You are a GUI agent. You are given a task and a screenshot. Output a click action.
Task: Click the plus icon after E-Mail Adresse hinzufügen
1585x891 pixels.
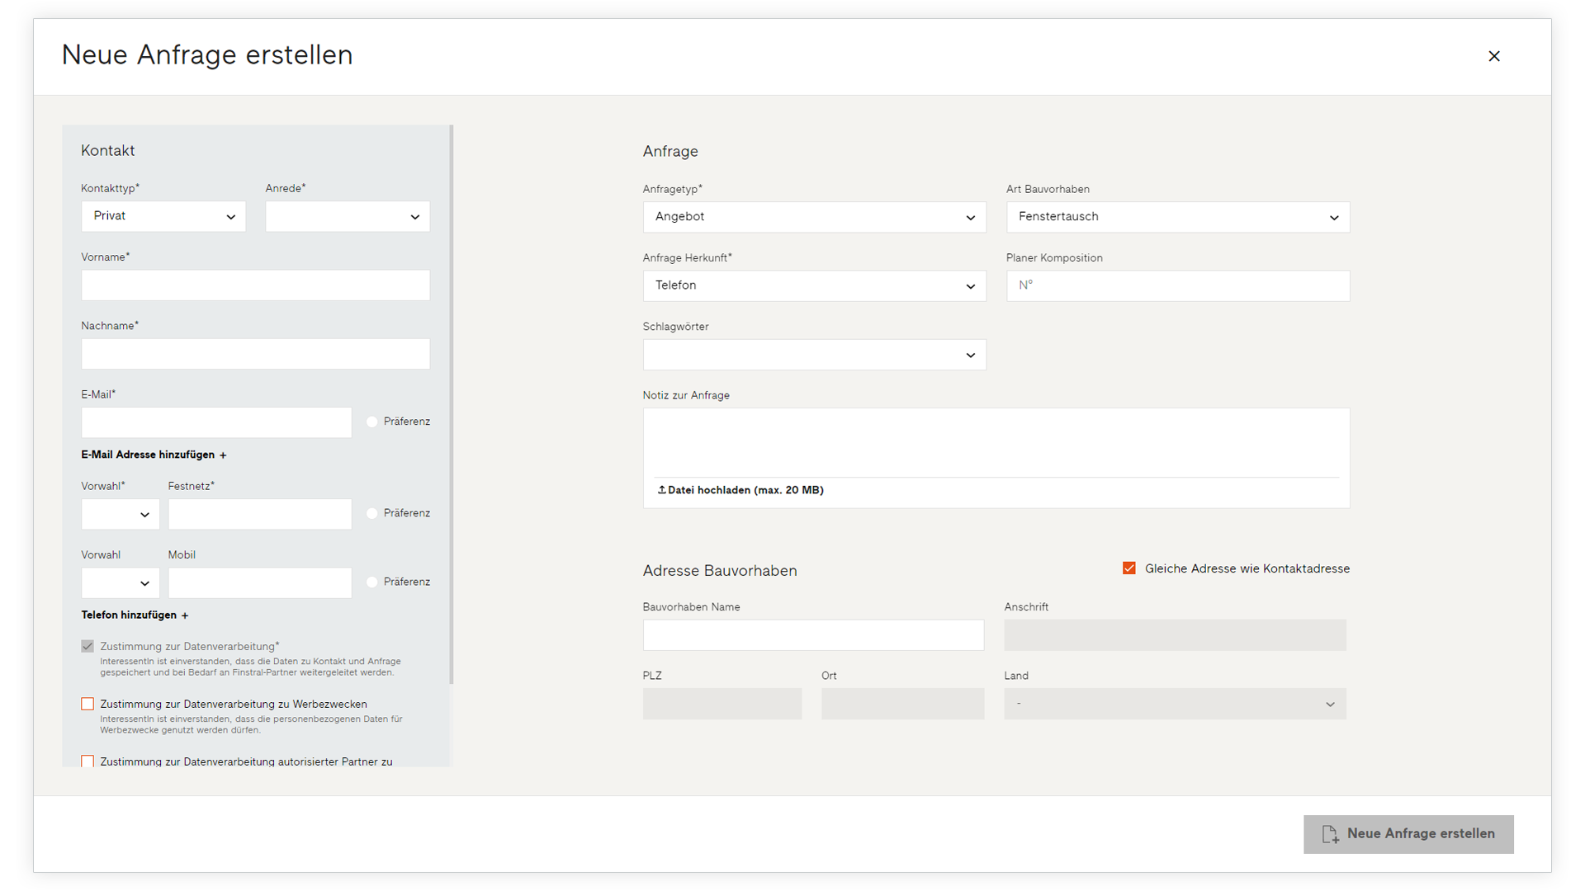tap(223, 455)
